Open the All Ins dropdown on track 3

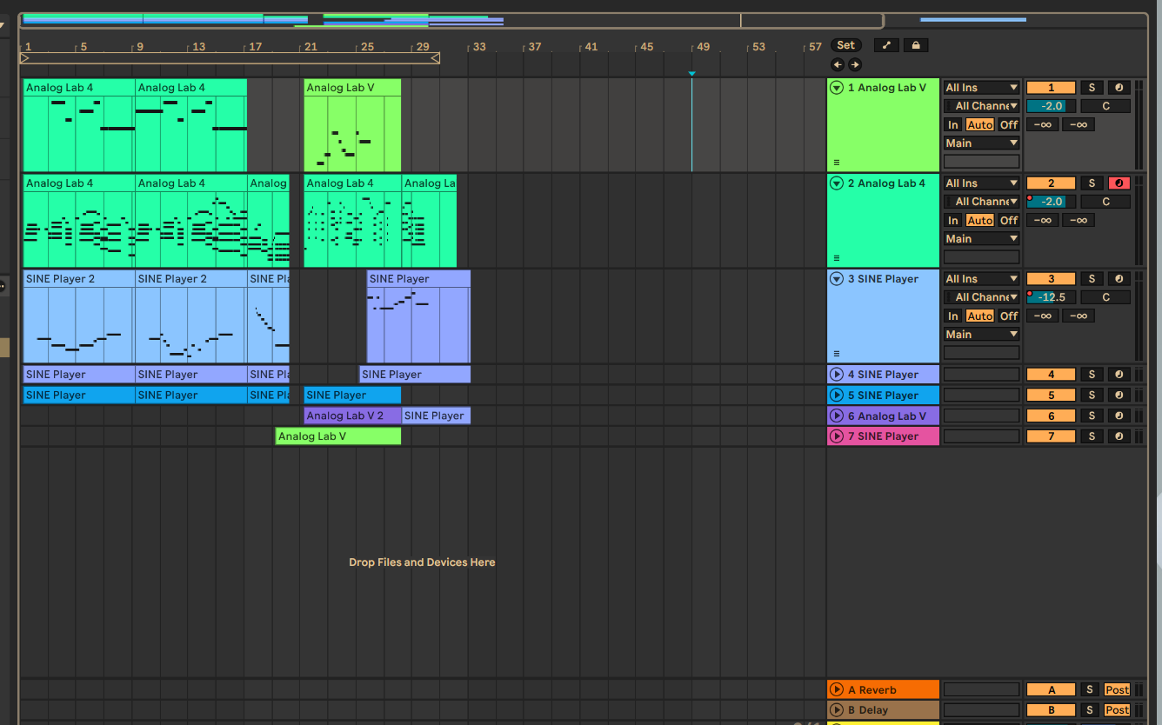tap(981, 279)
